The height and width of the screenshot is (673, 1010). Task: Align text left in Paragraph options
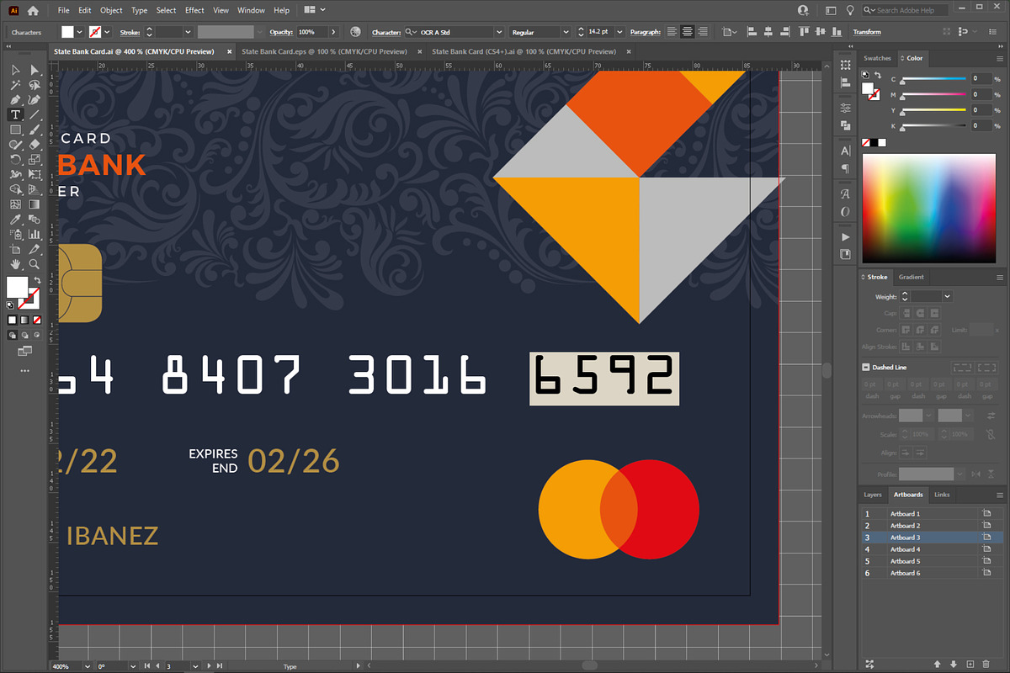[x=672, y=32]
